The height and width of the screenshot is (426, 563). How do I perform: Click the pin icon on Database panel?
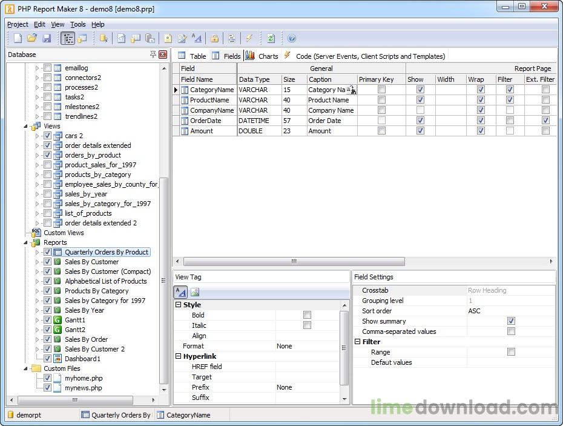point(153,55)
